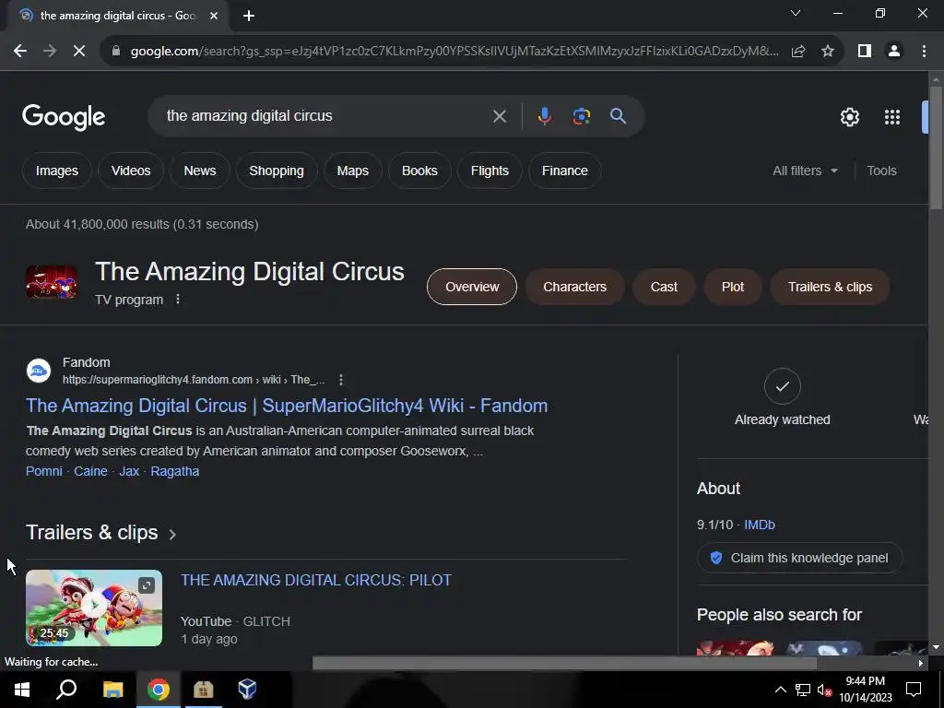View site info via the padlock icon

pos(116,52)
